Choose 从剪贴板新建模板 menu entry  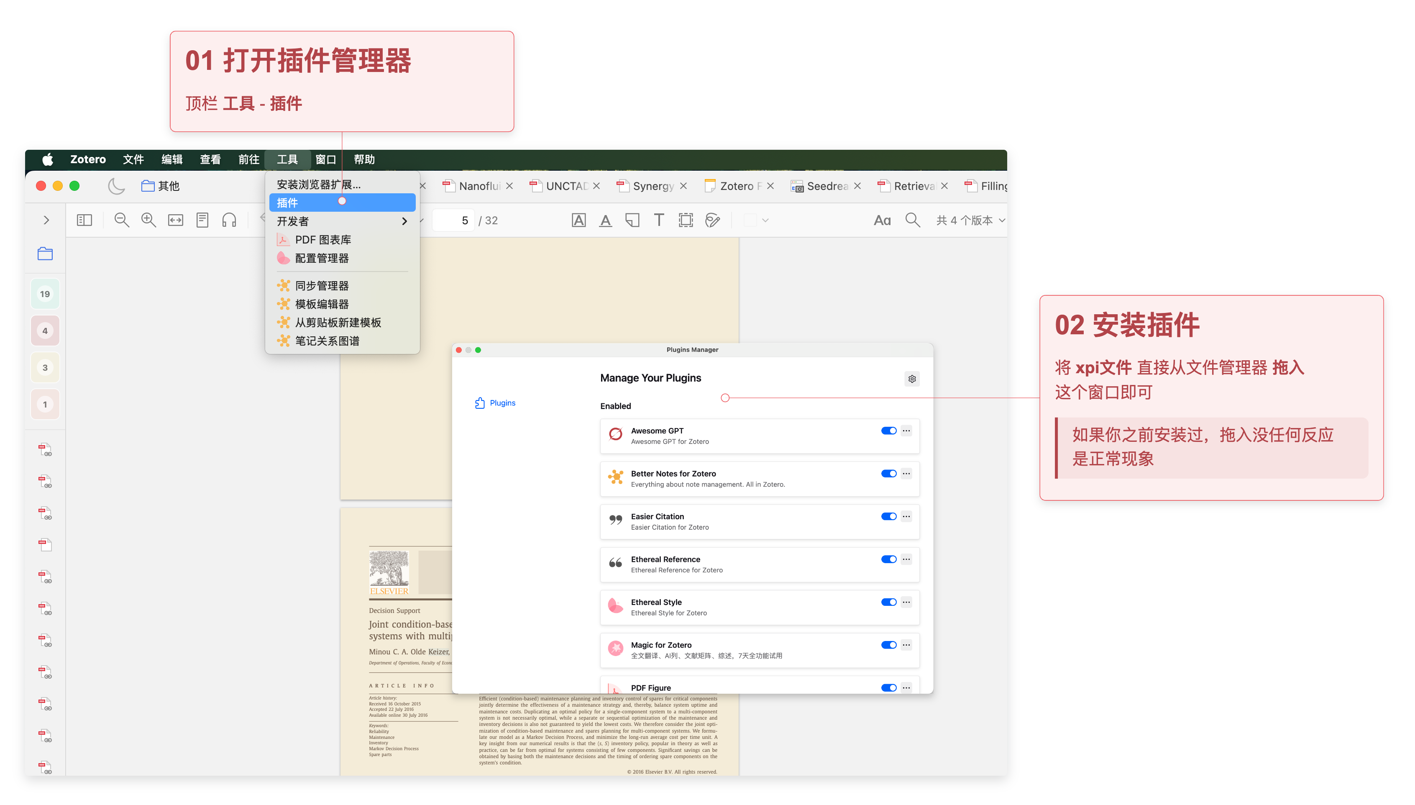[342, 322]
